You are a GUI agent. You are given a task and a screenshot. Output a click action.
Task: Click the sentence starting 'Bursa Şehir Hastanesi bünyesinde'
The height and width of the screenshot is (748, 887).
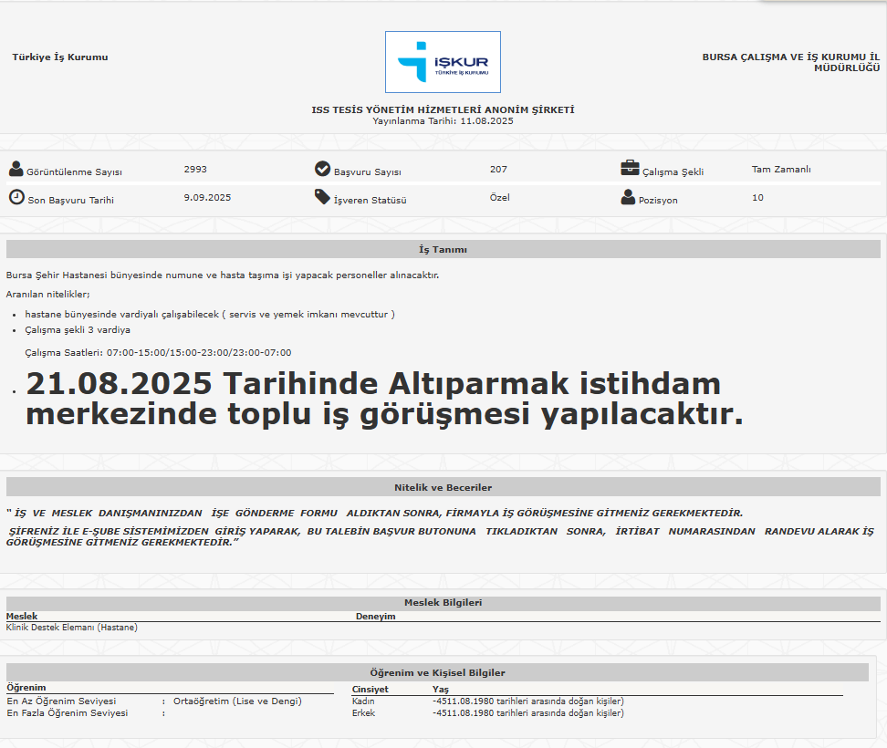223,275
